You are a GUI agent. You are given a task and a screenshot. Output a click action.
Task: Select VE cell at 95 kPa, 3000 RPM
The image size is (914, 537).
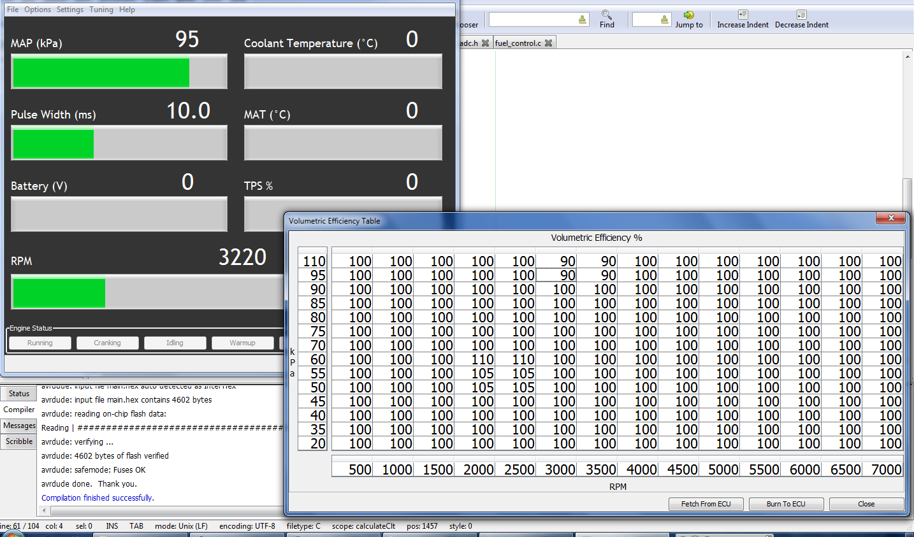click(x=556, y=275)
